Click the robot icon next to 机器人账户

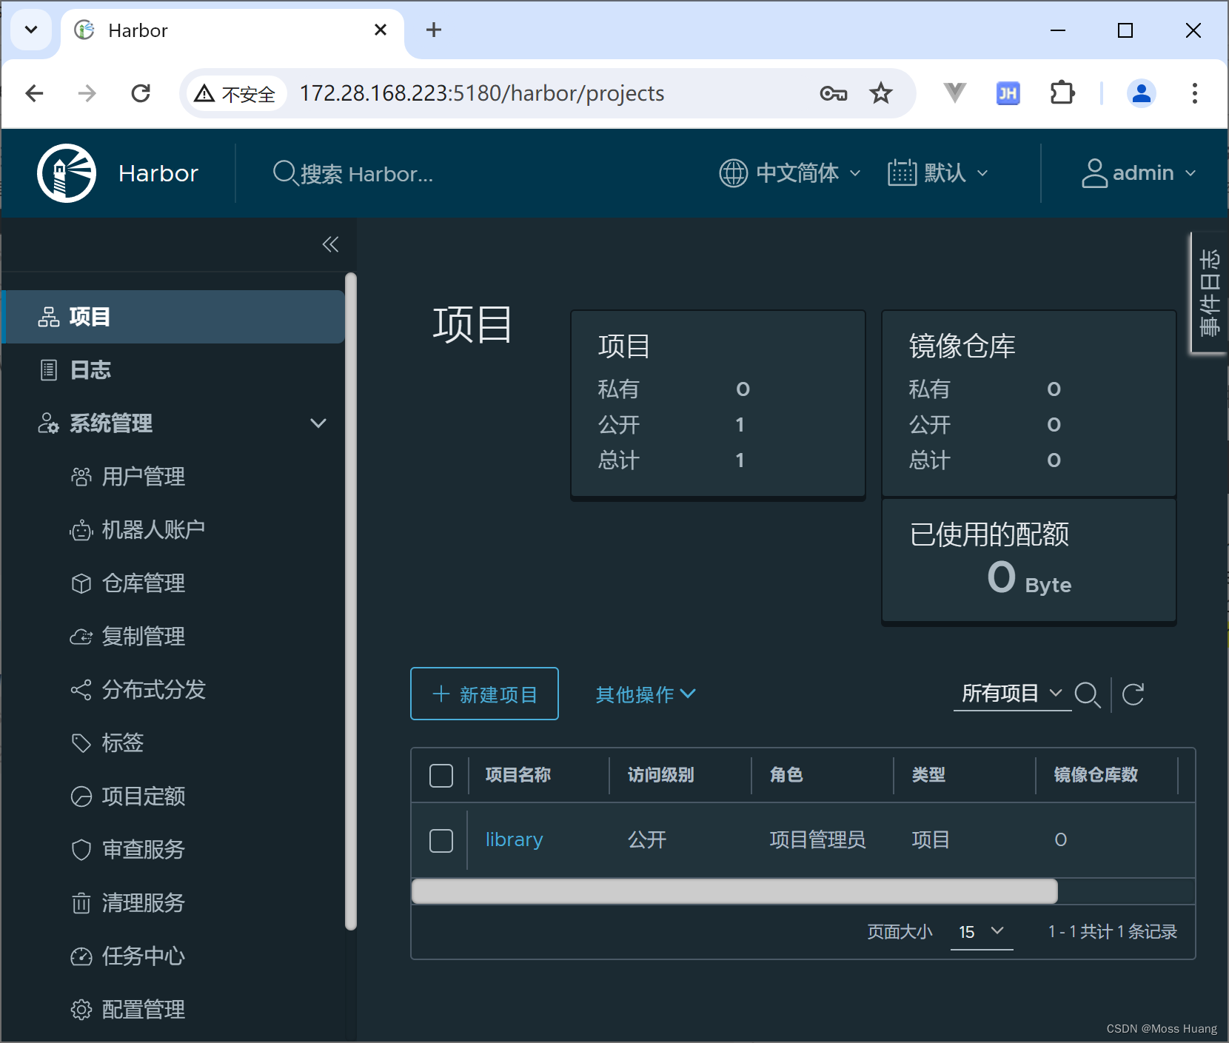tap(81, 530)
